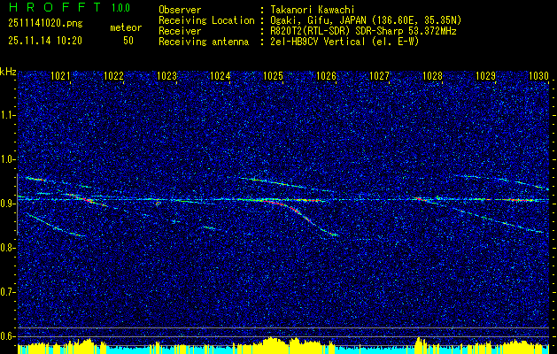Select the antenna text 2el-HB9CV Vertical

pos(318,42)
